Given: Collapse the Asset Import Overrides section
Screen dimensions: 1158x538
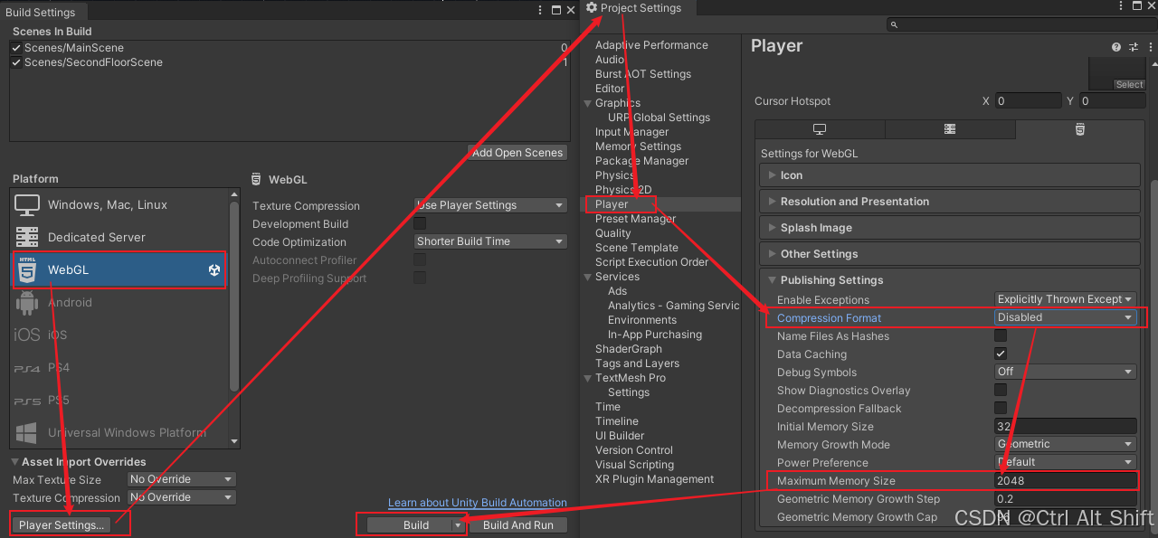Looking at the screenshot, I should click(15, 462).
